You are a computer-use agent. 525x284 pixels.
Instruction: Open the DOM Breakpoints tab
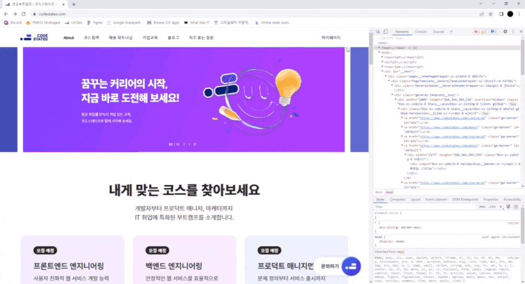click(x=465, y=200)
